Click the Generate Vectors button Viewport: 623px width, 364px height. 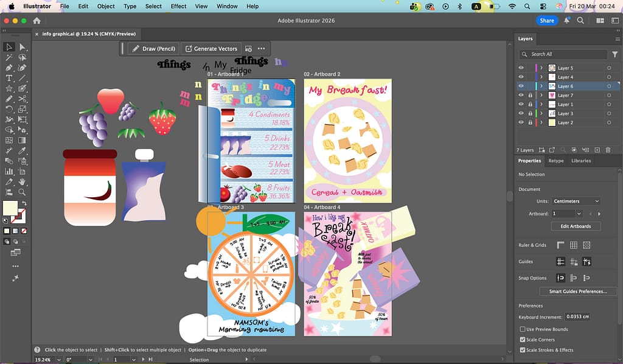point(211,49)
